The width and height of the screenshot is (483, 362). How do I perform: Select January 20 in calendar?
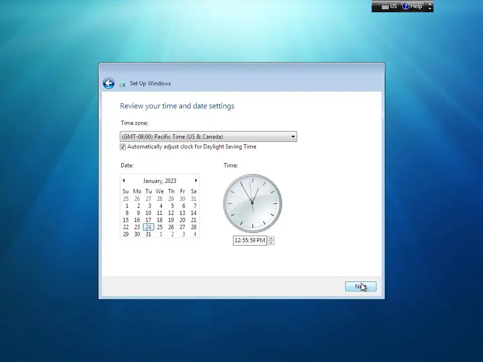pyautogui.click(x=183, y=220)
